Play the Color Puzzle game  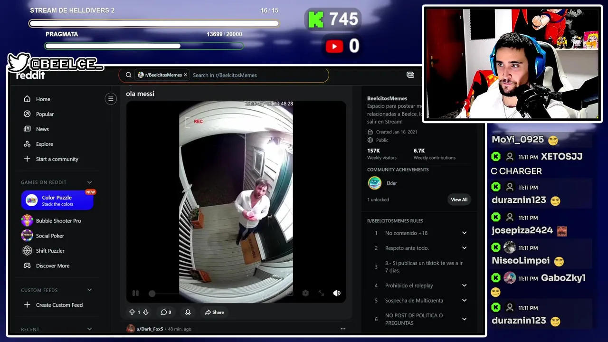pyautogui.click(x=57, y=200)
